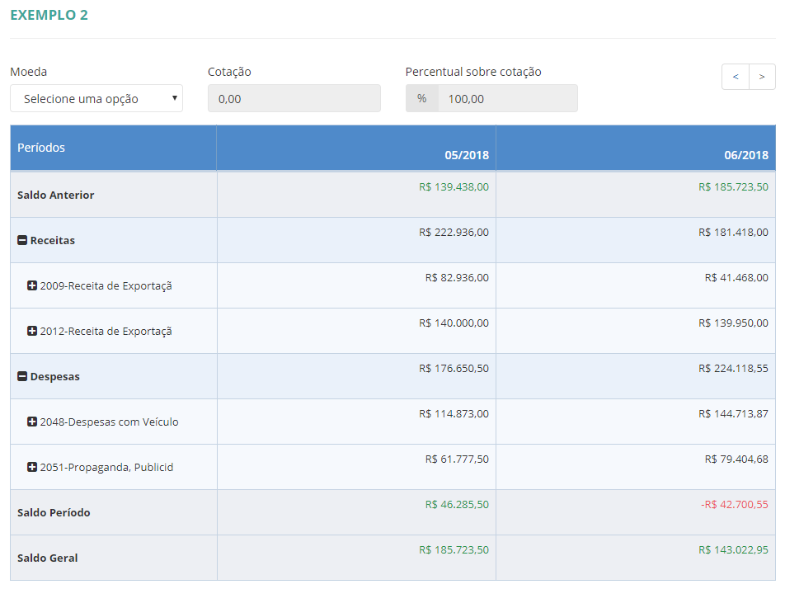This screenshot has width=785, height=589.
Task: Click the Cotação input field
Action: (x=294, y=98)
